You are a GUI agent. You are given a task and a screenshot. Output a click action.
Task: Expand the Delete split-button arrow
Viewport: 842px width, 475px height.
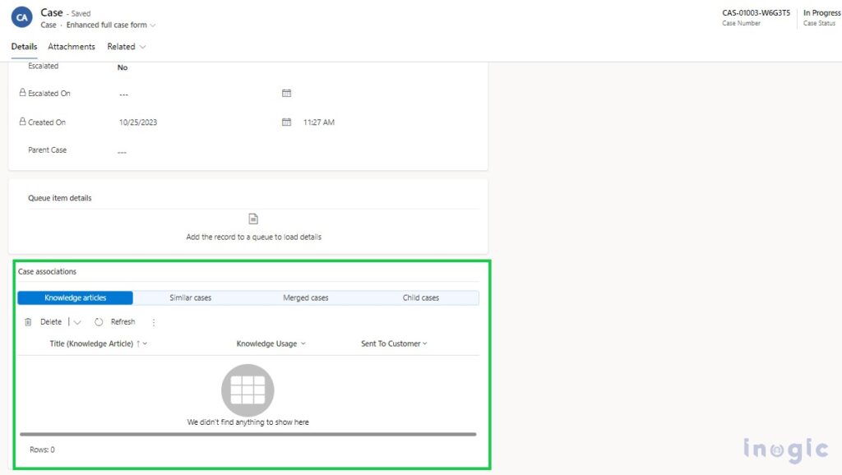pos(76,321)
